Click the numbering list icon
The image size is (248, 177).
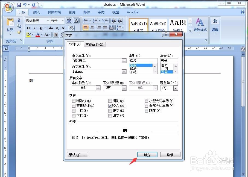[95, 21]
